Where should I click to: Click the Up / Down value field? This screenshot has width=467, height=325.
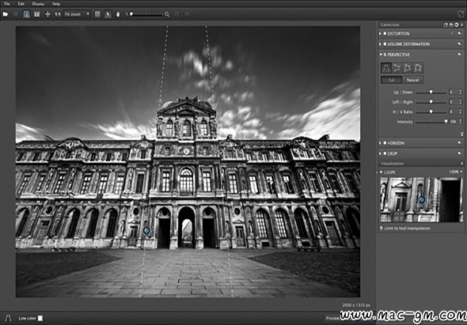click(454, 93)
